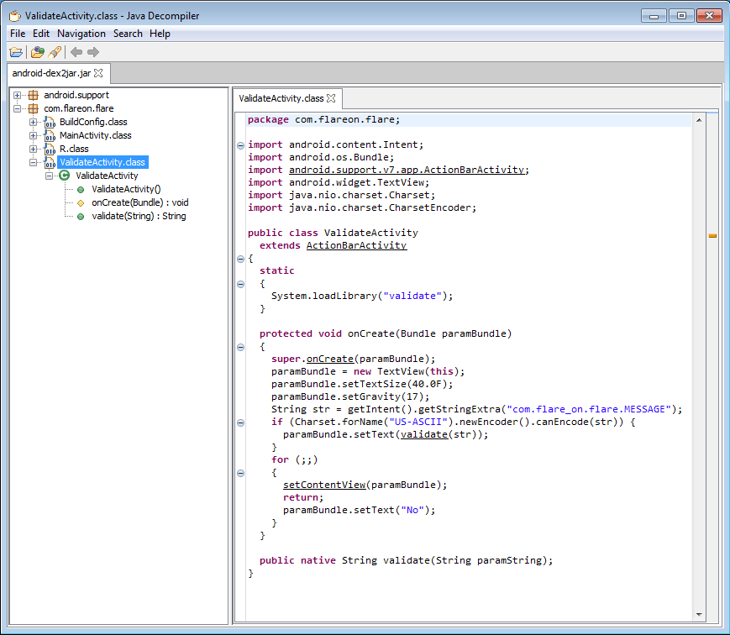Screen dimensions: 730x635
Task: Click the file icon next to R.class
Action: point(50,149)
